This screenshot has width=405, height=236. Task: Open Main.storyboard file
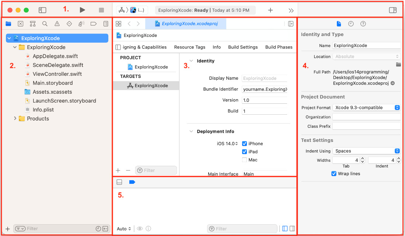coord(52,83)
